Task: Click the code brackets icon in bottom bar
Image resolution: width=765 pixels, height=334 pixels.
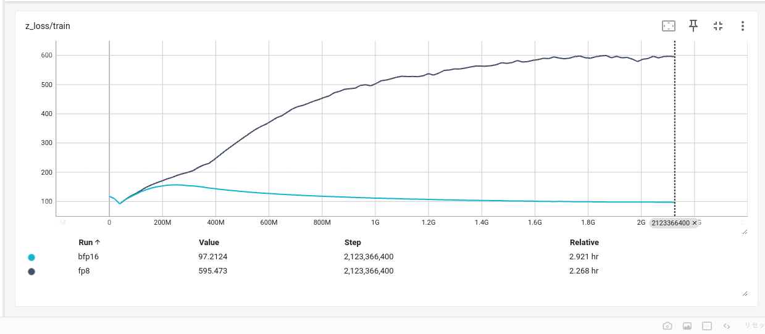Action: pyautogui.click(x=727, y=326)
